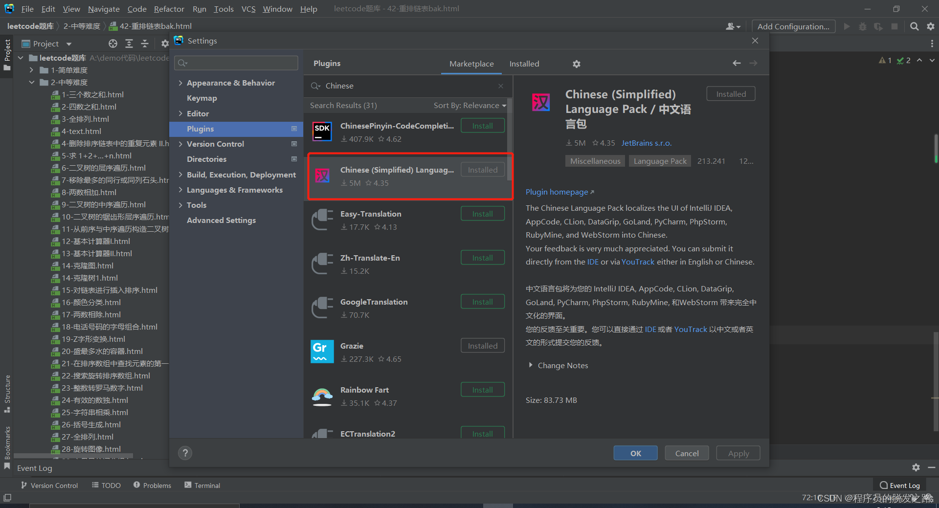The height and width of the screenshot is (508, 939).
Task: Install the Zh-Translate-En plugin
Action: 482,258
